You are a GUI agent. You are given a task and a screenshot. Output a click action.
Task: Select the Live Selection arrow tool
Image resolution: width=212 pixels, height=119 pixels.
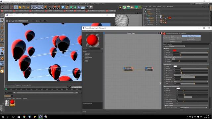12,7
